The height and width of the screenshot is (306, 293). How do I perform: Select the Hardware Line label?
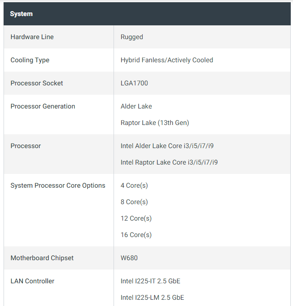pos(32,37)
